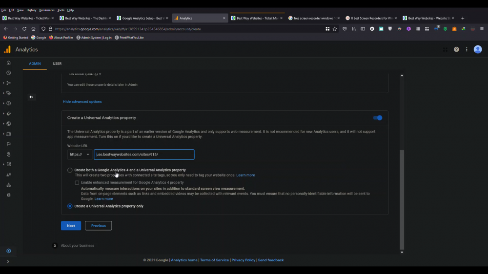Viewport: 488px width, 274px height.
Task: Click Learn more after tag your website once
Action: point(245,175)
